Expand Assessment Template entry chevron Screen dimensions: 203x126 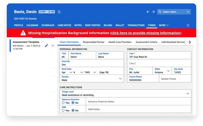52,45
